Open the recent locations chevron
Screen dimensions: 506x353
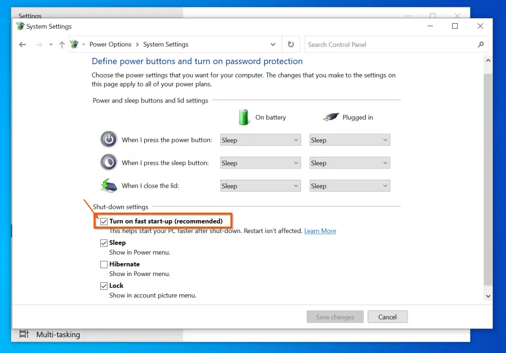51,44
